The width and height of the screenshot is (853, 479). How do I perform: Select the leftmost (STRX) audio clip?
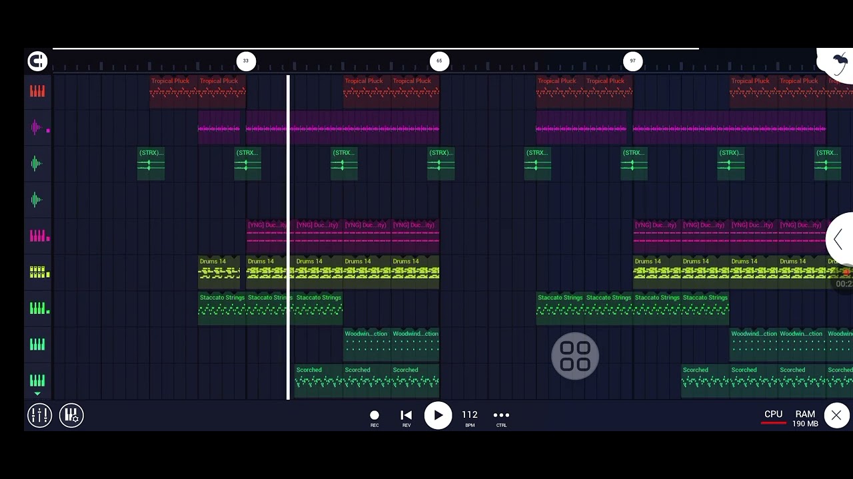pyautogui.click(x=151, y=163)
